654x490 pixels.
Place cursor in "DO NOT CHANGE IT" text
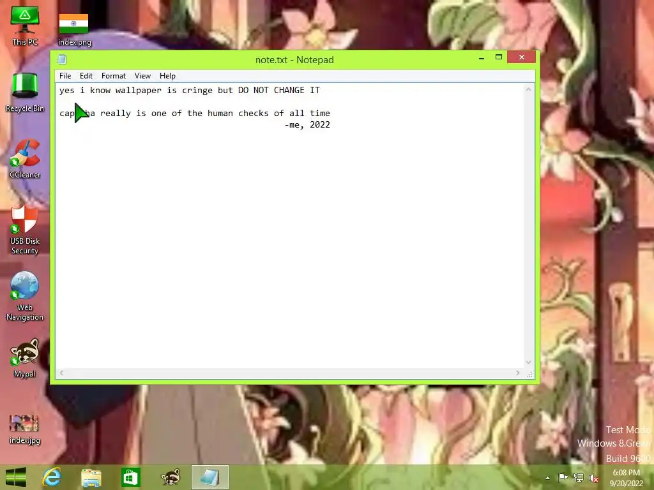[x=279, y=90]
